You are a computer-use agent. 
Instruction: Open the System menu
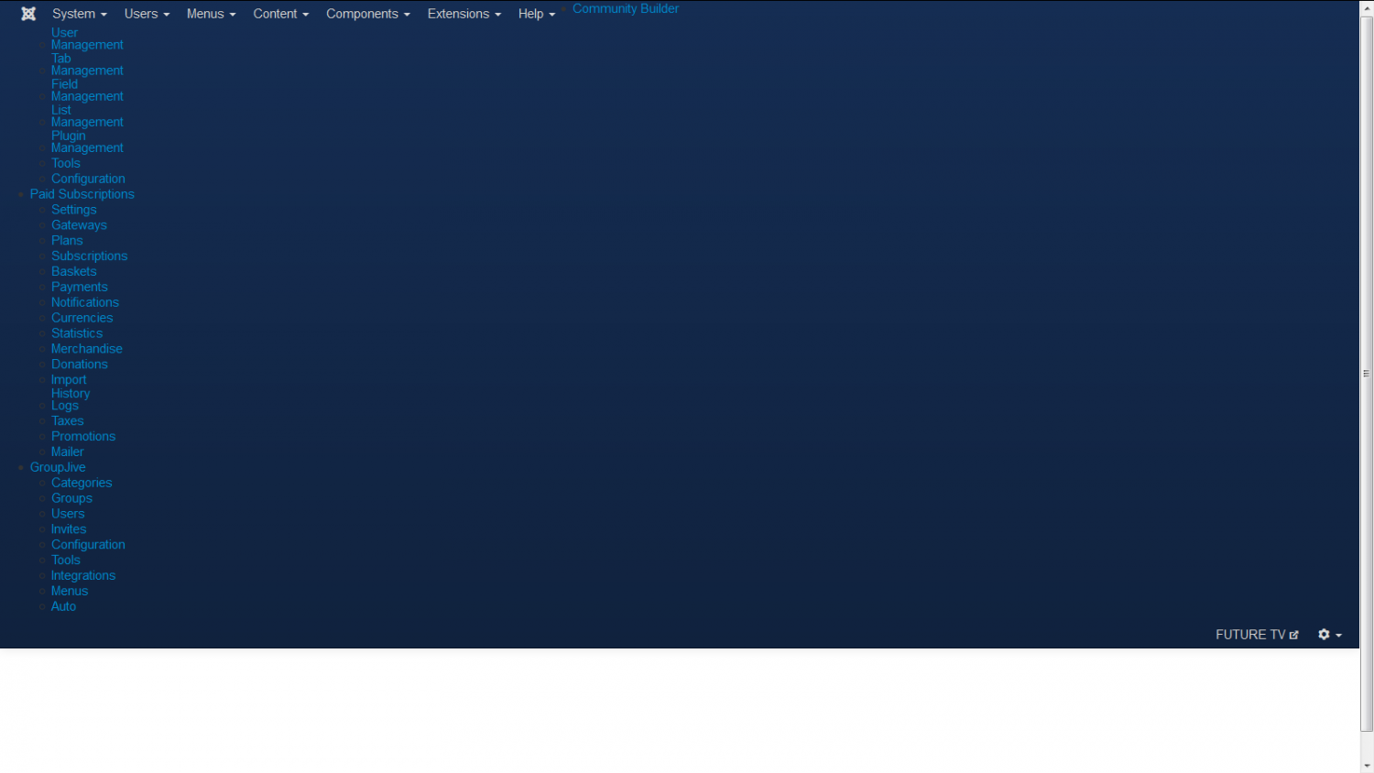click(x=80, y=14)
